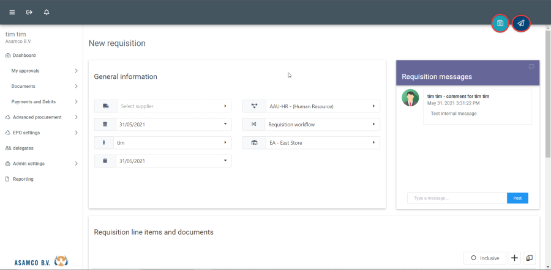Open delegates in the sidebar

click(x=23, y=148)
